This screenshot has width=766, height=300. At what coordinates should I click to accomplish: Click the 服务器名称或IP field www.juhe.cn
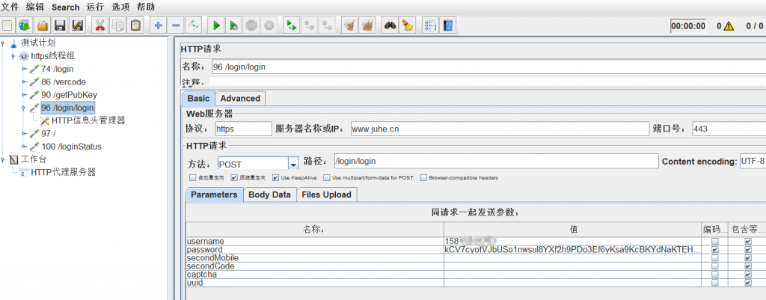499,129
